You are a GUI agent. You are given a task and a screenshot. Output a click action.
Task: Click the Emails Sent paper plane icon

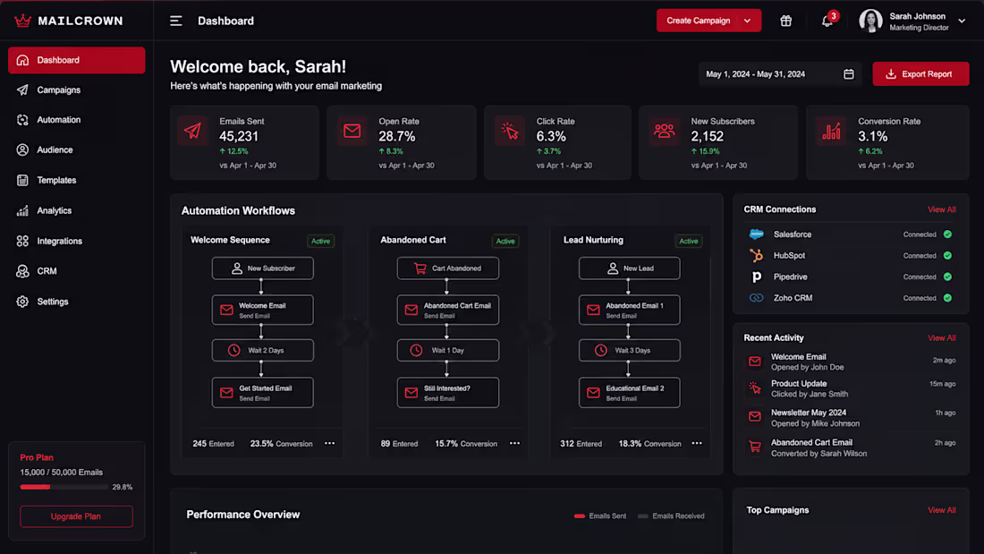pos(192,131)
